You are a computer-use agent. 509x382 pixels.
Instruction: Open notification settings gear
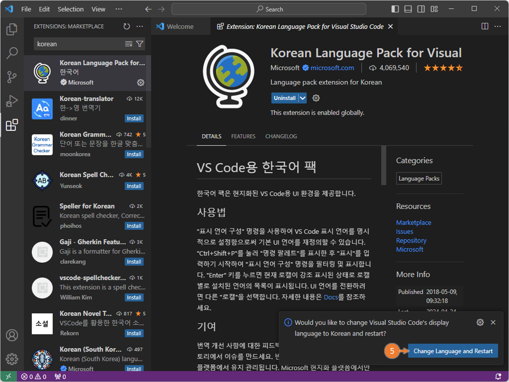(480, 322)
